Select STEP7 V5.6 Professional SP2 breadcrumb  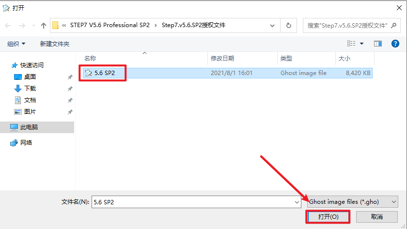(x=110, y=25)
